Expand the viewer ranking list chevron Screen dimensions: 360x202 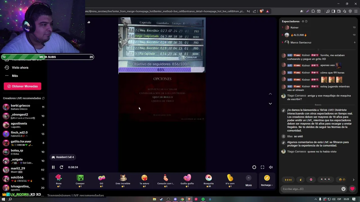[318, 49]
